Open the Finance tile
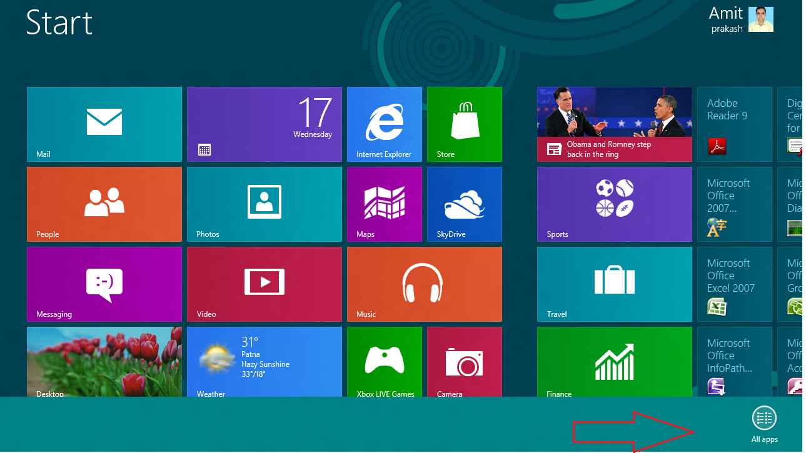Screen dimensions: 806x453 [x=615, y=362]
